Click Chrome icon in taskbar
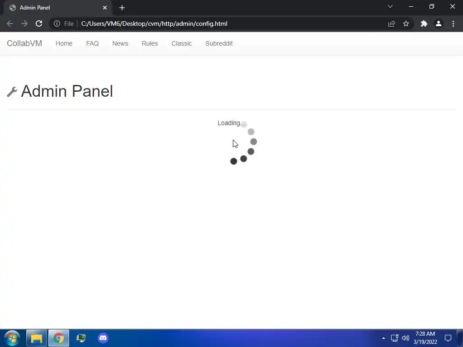 pyautogui.click(x=59, y=338)
